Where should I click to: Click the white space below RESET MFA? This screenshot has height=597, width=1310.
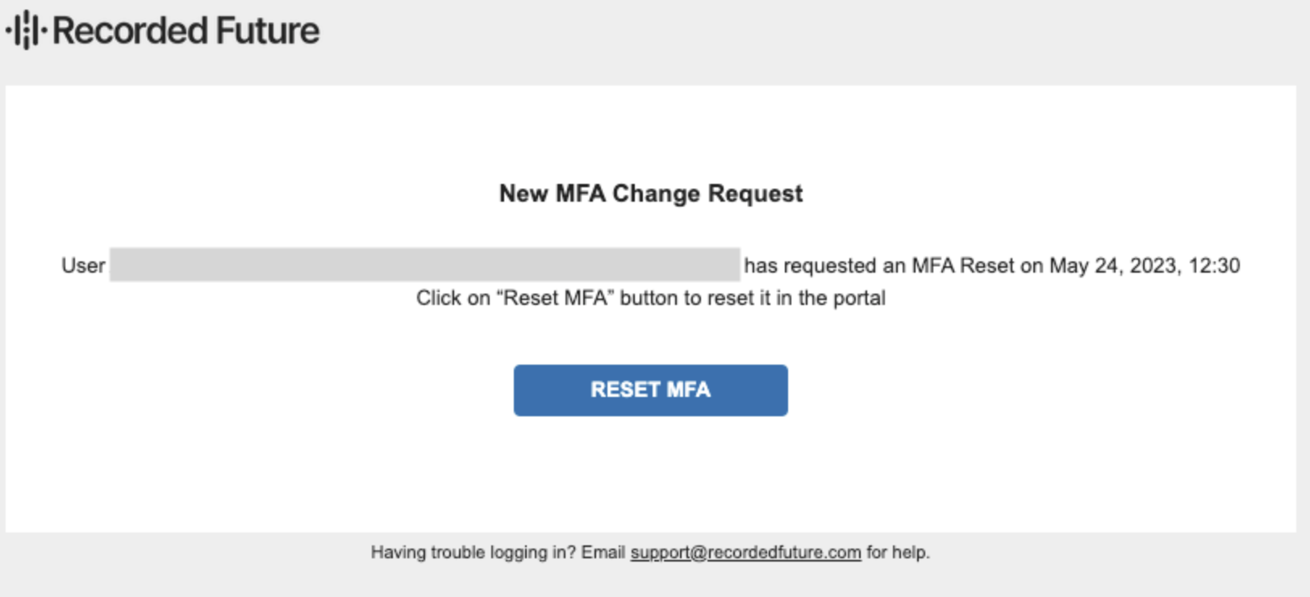coord(650,476)
